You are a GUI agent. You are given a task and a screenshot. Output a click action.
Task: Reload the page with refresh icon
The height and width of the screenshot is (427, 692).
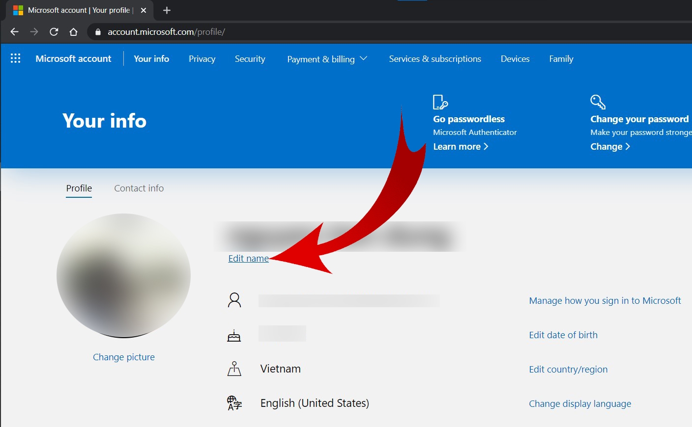[54, 32]
